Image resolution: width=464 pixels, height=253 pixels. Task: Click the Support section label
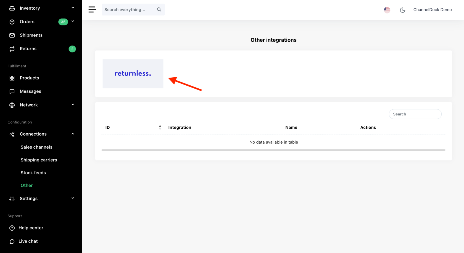coord(15,216)
